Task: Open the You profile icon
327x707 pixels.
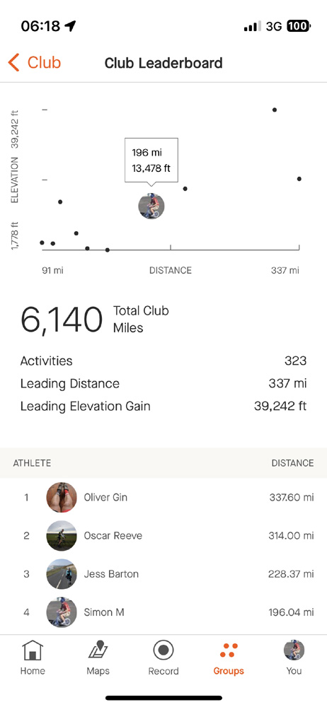Action: 294,650
